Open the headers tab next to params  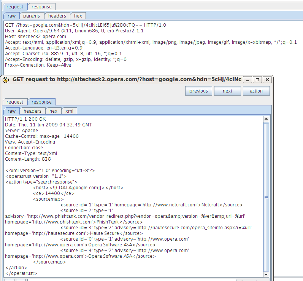pos(57,16)
